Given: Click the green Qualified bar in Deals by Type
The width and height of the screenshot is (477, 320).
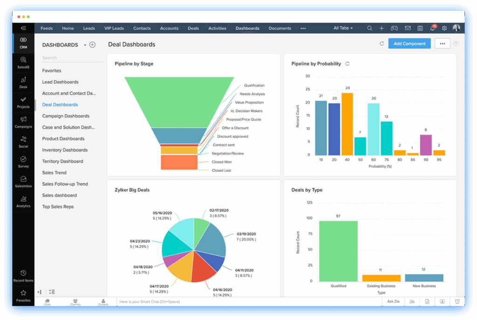Looking at the screenshot, I should tap(338, 251).
